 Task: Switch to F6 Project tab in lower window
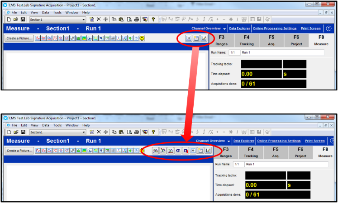pyautogui.click(x=300, y=152)
